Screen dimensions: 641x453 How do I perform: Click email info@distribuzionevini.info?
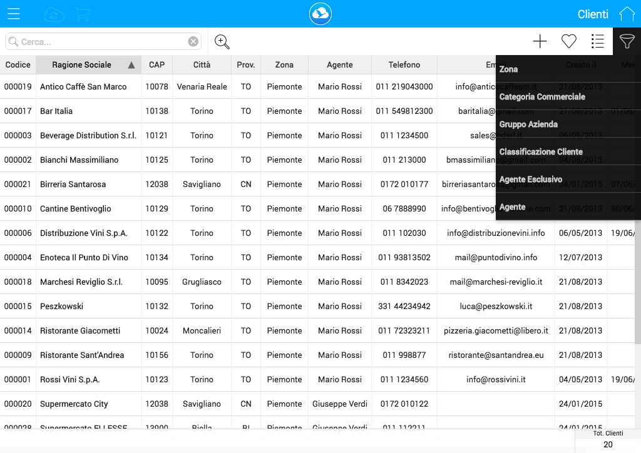496,233
